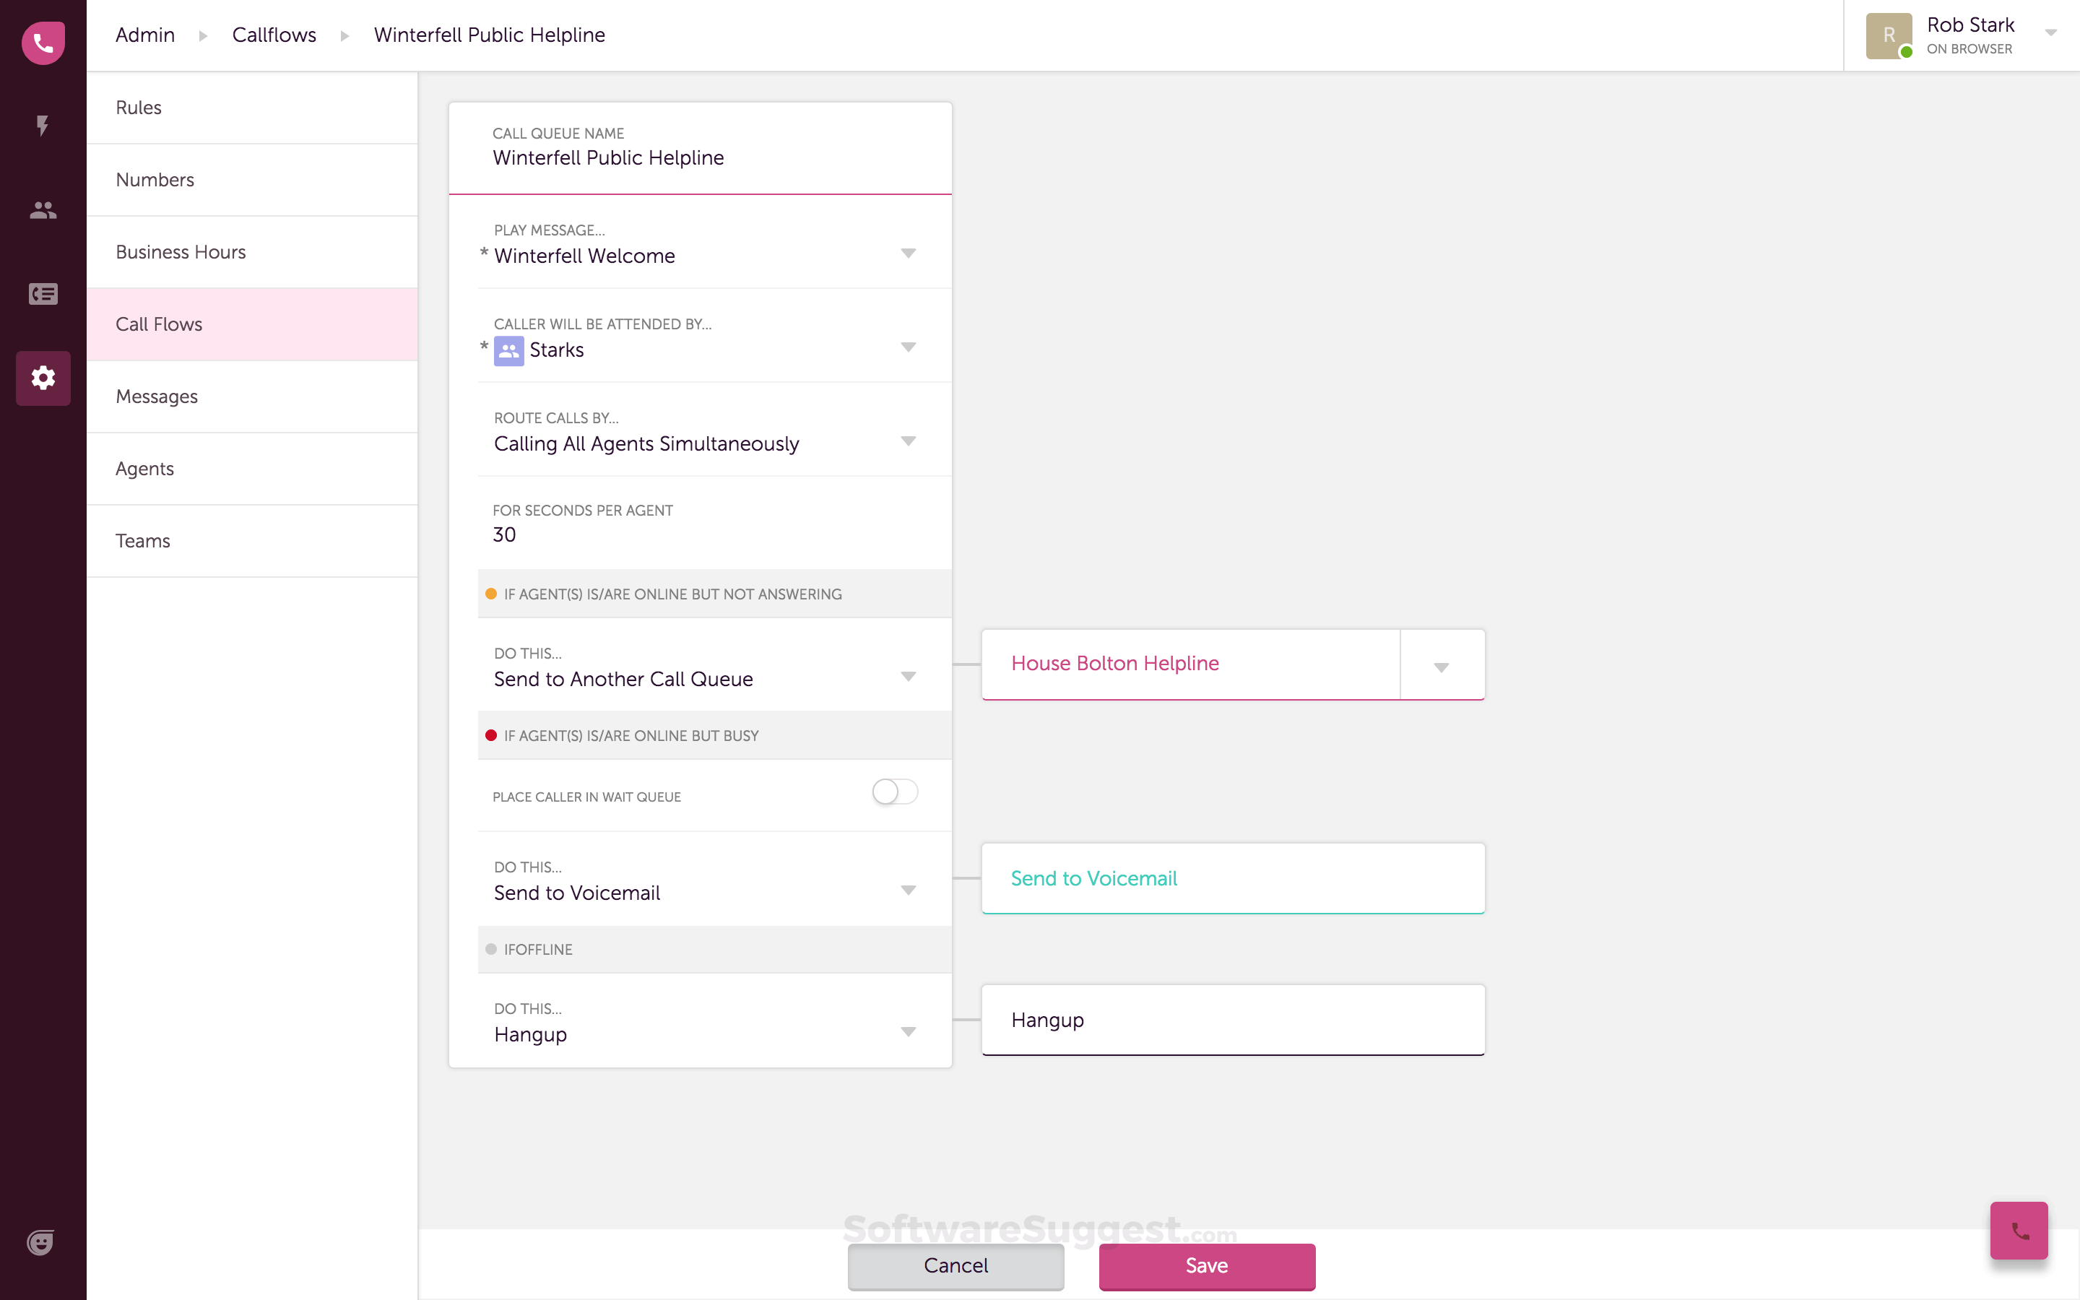Open the contacts people icon in sidebar

(x=43, y=209)
